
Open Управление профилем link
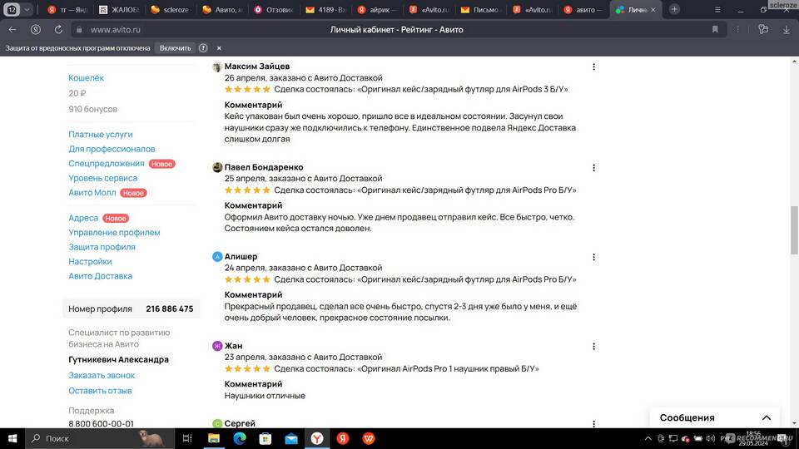point(114,232)
